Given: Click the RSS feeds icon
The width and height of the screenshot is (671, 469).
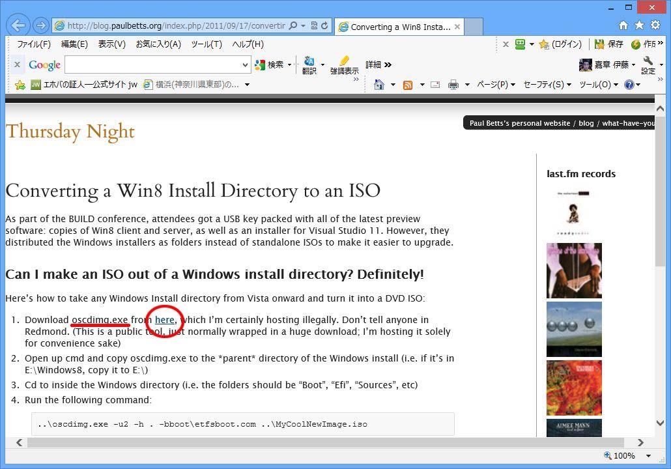Looking at the screenshot, I should click(408, 85).
